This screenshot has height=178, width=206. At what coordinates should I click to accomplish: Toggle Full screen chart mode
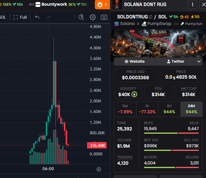click(20, 17)
